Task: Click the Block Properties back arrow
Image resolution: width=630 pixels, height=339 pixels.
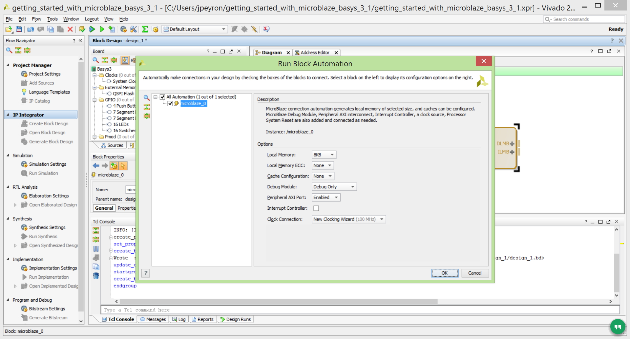Action: [x=96, y=166]
